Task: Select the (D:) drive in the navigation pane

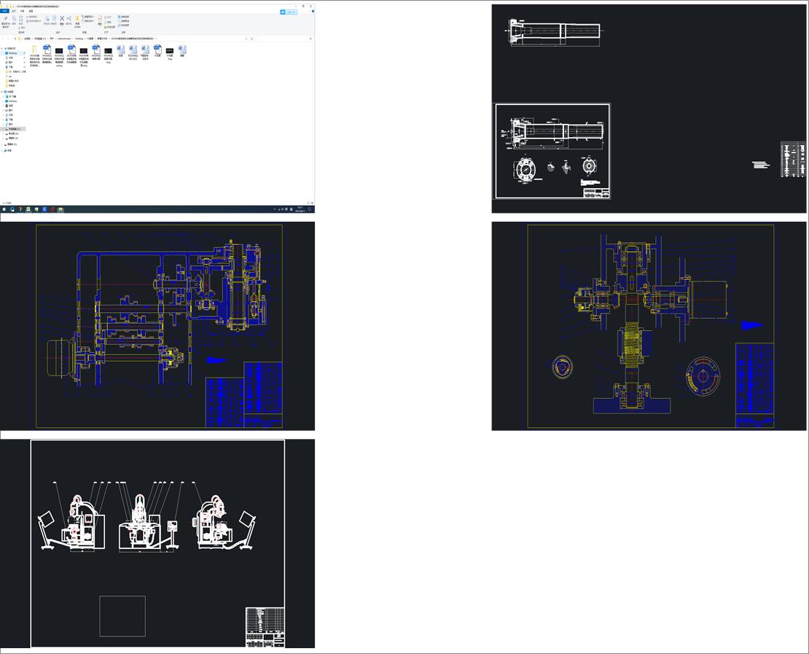Action: (x=13, y=133)
